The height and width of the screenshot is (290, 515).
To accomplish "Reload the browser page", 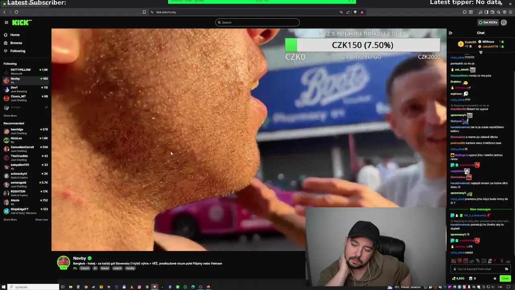I will (x=16, y=12).
